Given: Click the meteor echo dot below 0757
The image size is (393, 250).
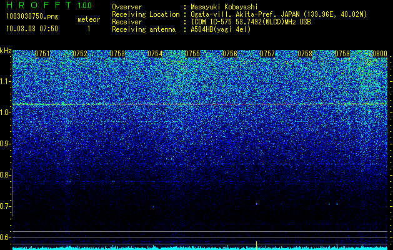Looking at the screenshot, I should (257, 204).
